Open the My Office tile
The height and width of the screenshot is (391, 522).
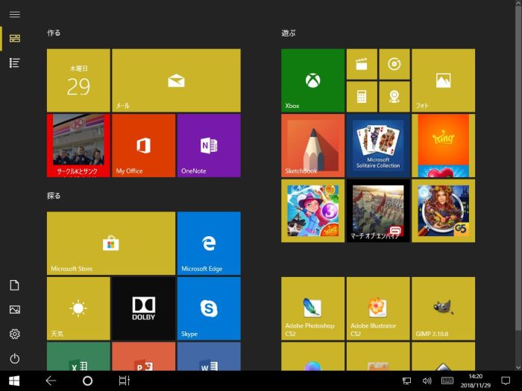[143, 145]
